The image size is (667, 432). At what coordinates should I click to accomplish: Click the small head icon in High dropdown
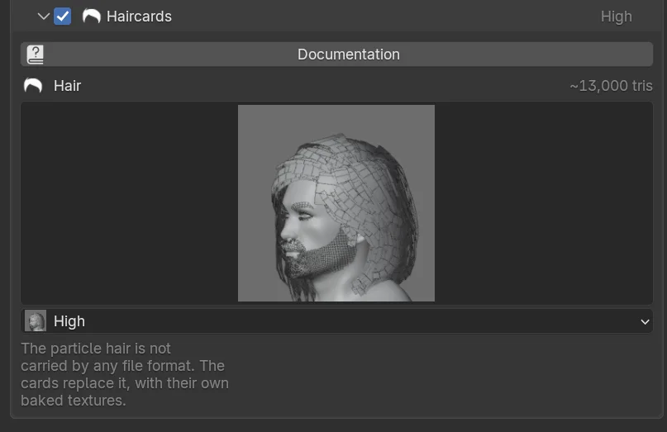[x=36, y=321]
